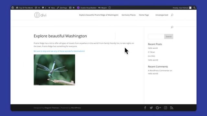Click the Explore beautiful Washington heading
The width and height of the screenshot is (207, 116).
pos(60,36)
